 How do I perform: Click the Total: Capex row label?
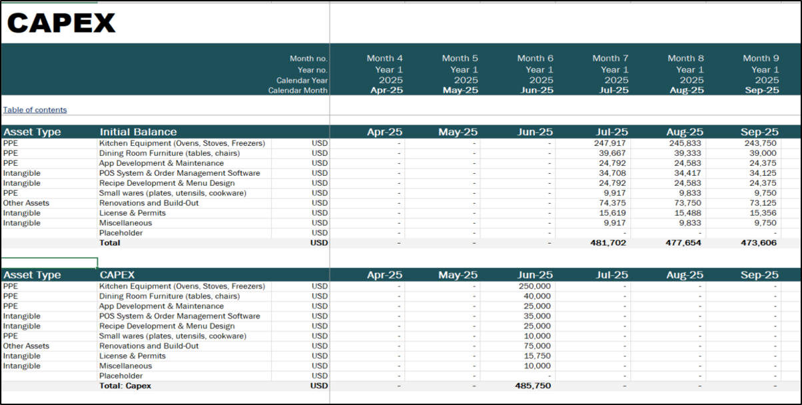point(125,386)
